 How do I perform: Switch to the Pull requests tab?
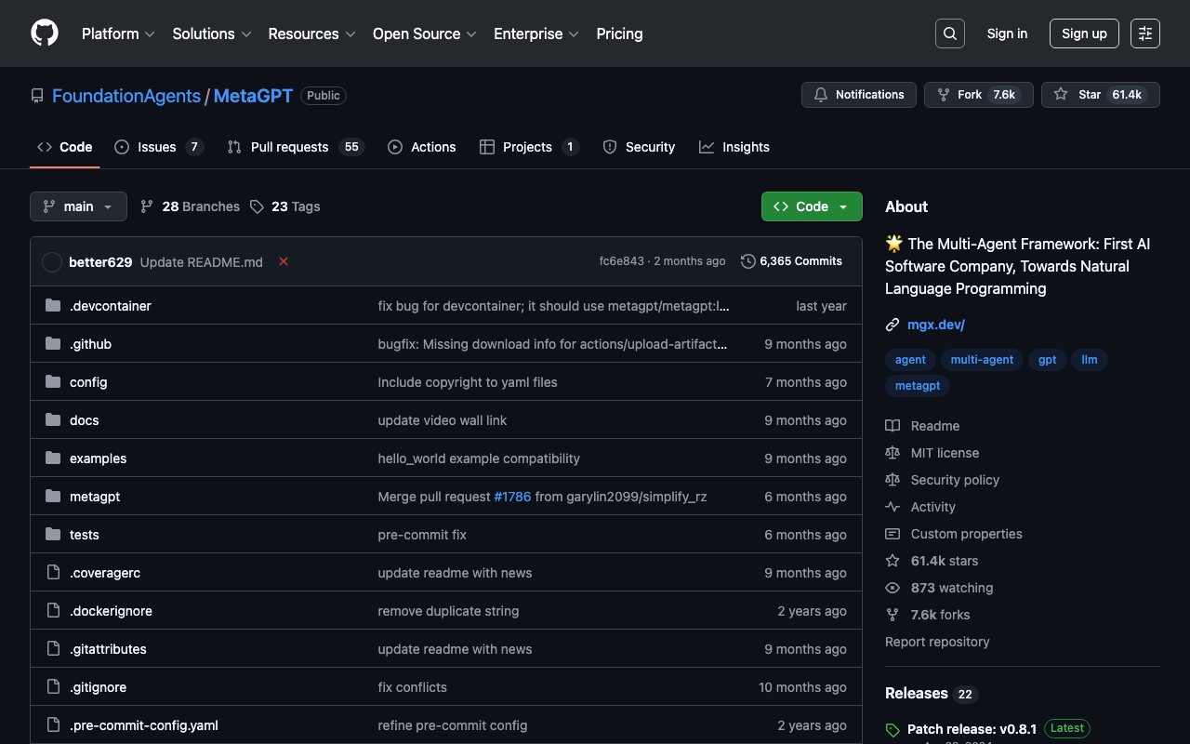tap(289, 147)
